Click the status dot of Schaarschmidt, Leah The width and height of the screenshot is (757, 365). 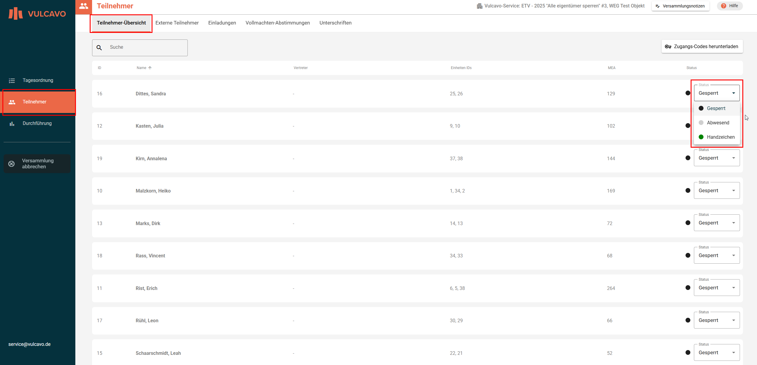point(688,353)
